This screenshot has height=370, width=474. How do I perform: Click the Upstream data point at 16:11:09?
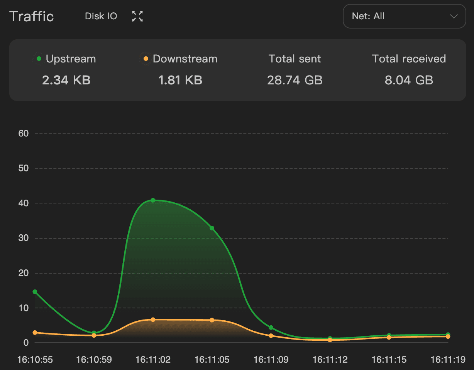(x=271, y=328)
